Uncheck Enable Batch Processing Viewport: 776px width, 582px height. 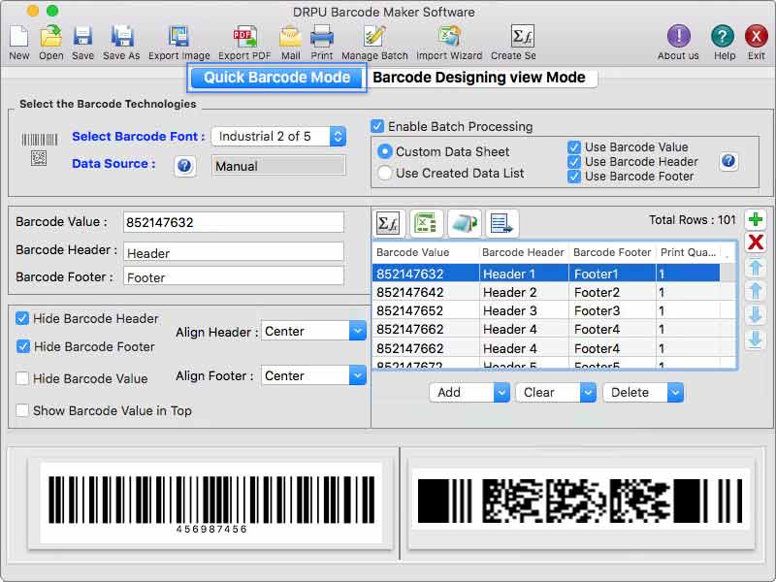(x=377, y=126)
